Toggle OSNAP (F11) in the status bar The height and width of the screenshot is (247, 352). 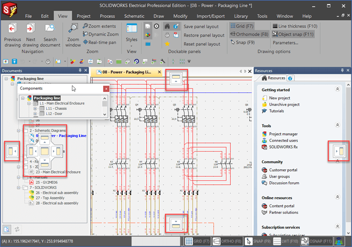[316, 241]
